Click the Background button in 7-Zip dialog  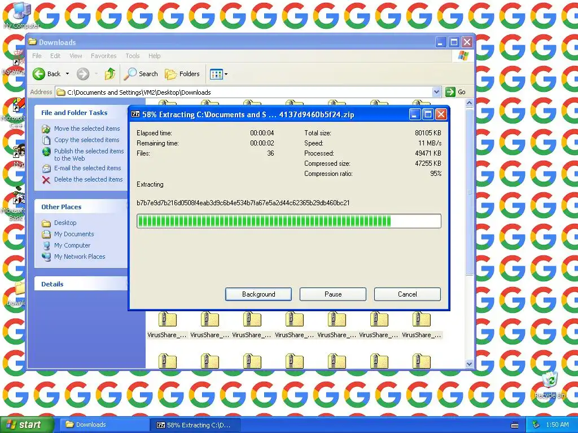(x=259, y=294)
